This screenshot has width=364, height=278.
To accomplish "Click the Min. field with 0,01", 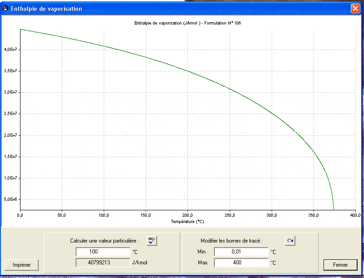I will click(241, 252).
